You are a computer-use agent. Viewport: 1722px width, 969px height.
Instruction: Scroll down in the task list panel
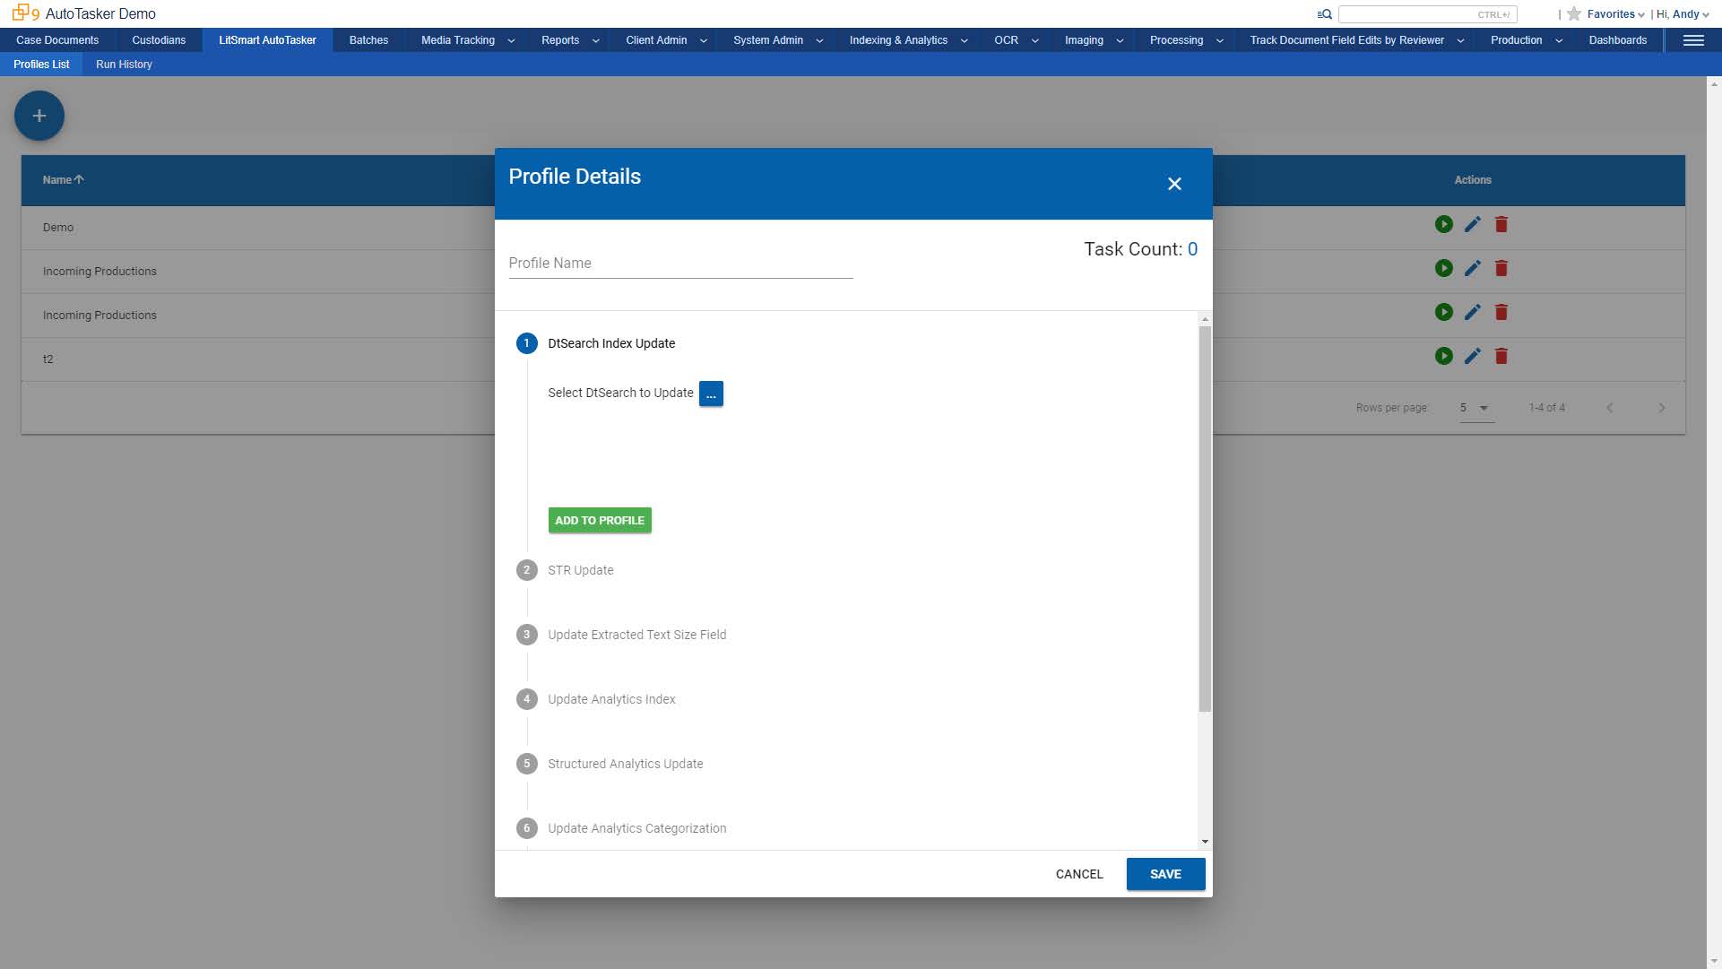[x=1204, y=841]
